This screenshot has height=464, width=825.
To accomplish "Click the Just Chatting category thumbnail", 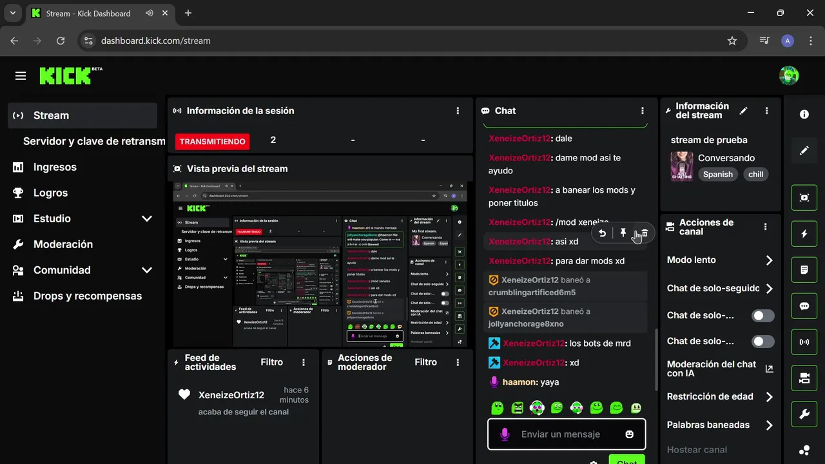I will [682, 166].
